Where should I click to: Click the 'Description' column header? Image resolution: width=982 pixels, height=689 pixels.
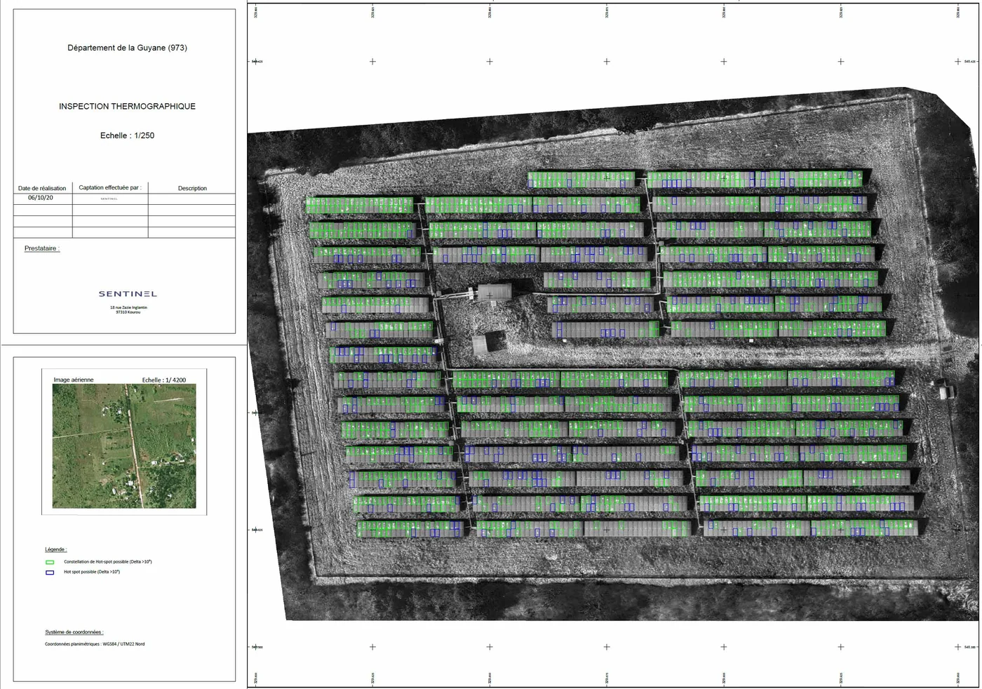click(x=192, y=188)
